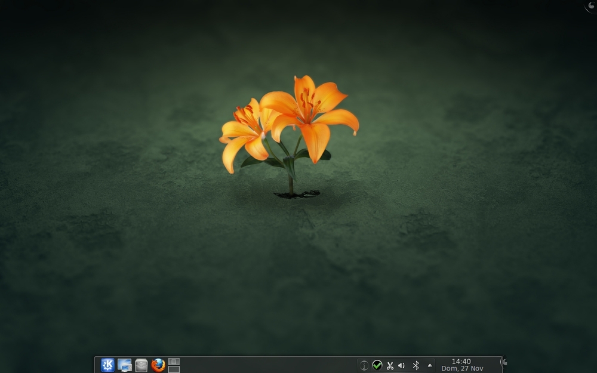The width and height of the screenshot is (597, 373).
Task: Open the calendar from the 14:40 clock
Action: pyautogui.click(x=461, y=362)
